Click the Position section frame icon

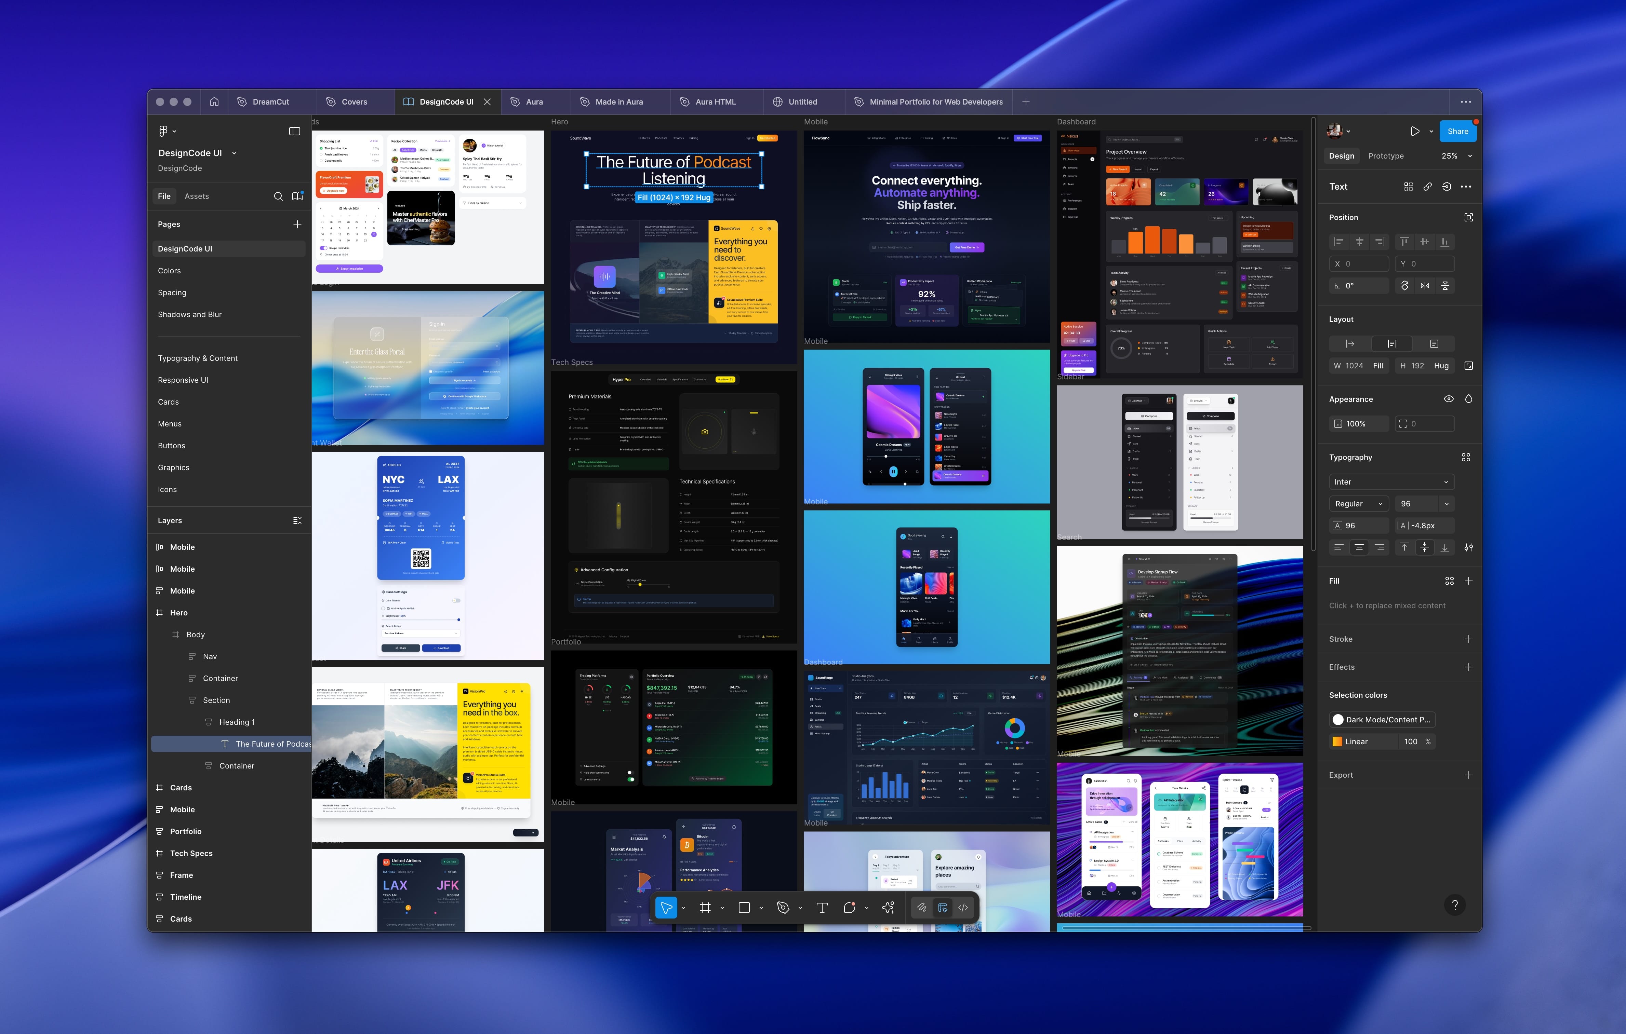point(1469,217)
